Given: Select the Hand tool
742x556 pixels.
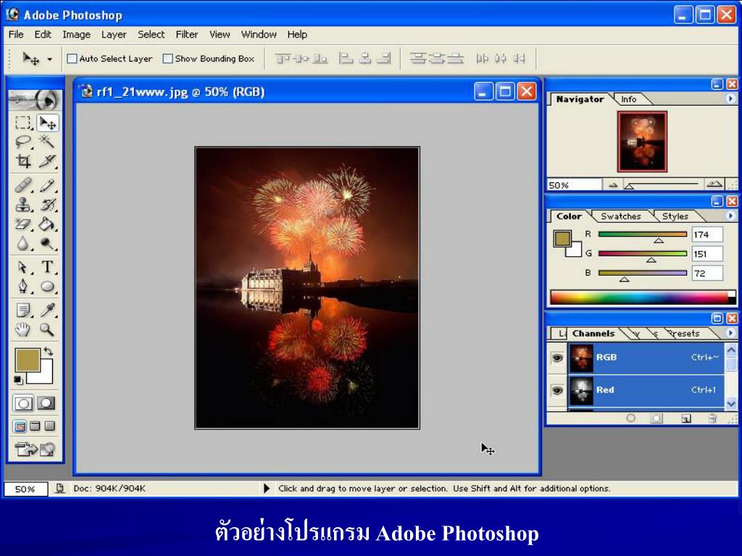Looking at the screenshot, I should pos(22,329).
